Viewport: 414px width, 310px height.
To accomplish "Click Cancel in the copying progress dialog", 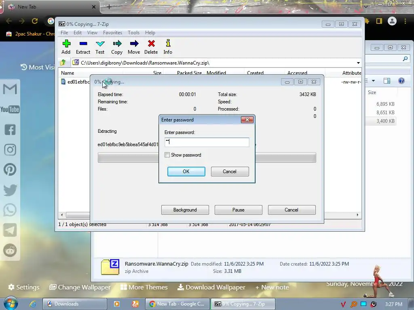I will click(291, 210).
